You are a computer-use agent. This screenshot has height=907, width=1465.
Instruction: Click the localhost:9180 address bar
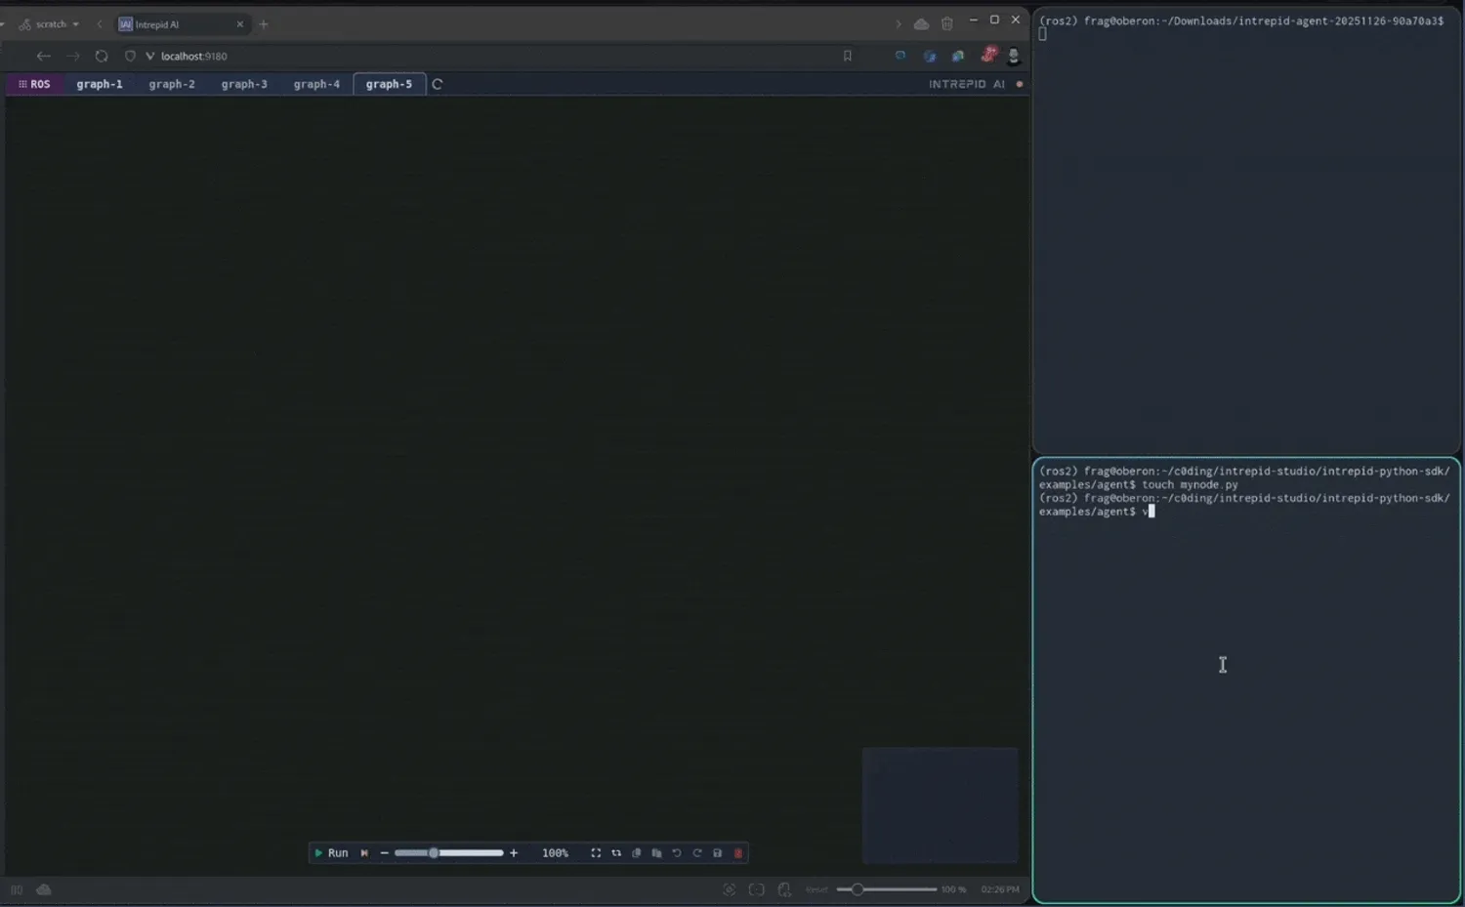pyautogui.click(x=194, y=57)
